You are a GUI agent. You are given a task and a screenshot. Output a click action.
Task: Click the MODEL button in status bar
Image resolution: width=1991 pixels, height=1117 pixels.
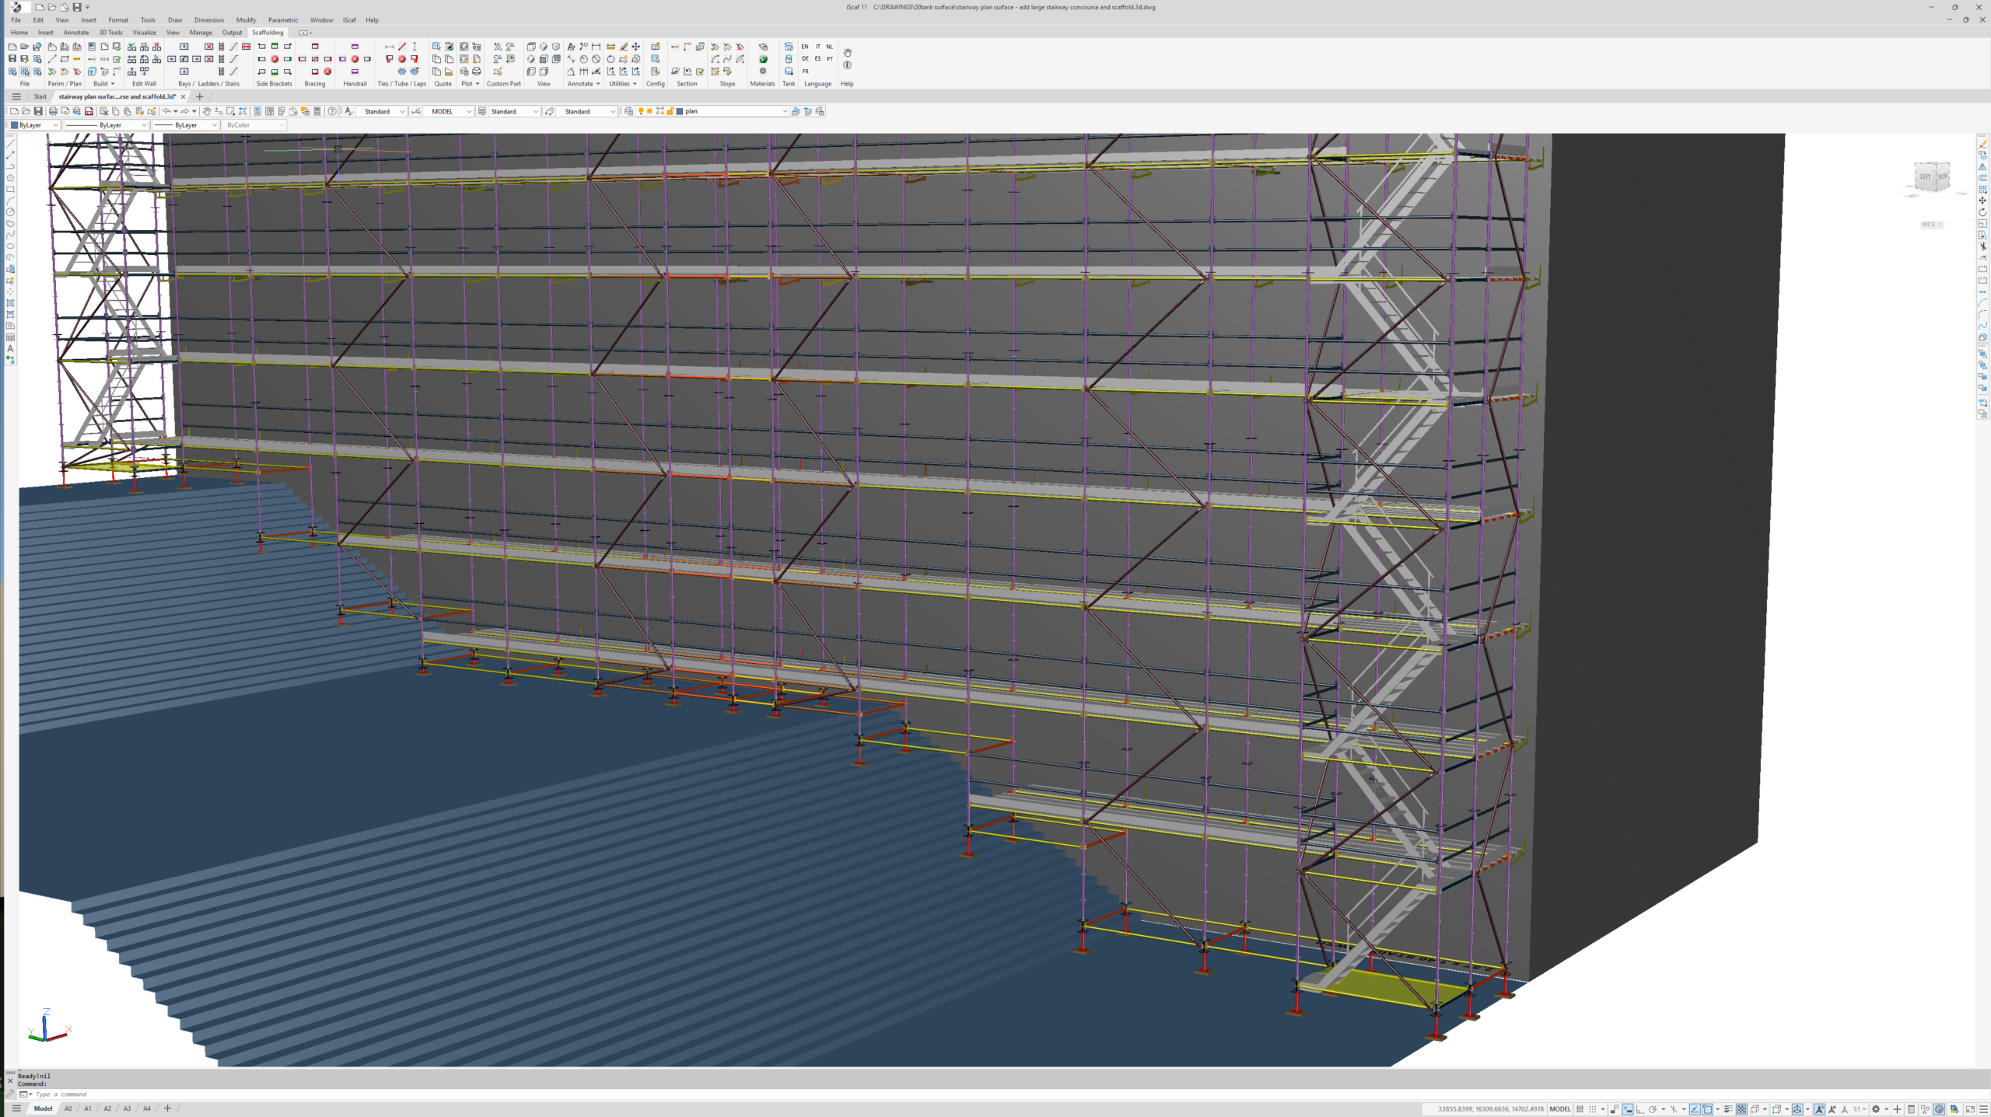[1559, 1109]
